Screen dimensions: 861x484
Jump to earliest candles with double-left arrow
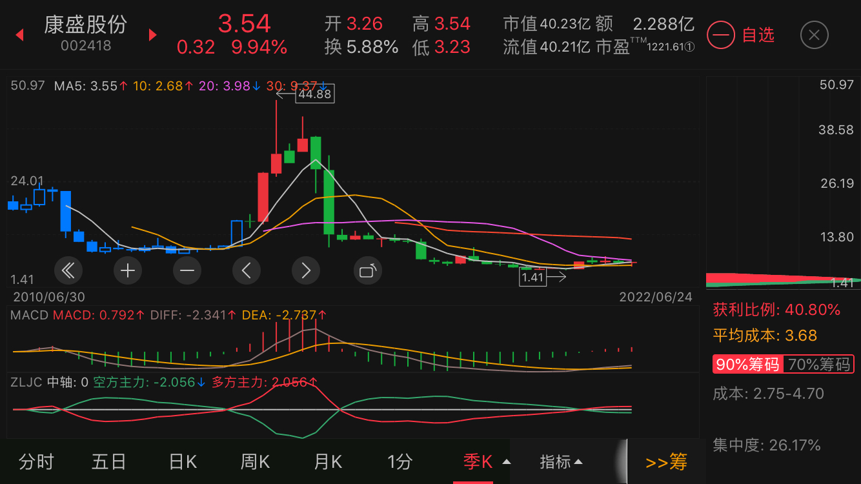tap(68, 270)
